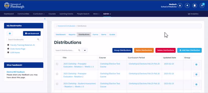This screenshot has height=93, width=208.
Task: Open the AJM Home bookmark
Action: coord(15,52)
